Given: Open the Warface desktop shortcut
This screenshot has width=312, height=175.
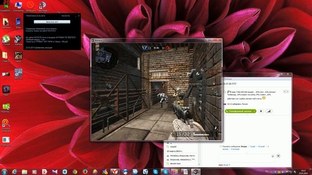Looking at the screenshot, I should pyautogui.click(x=19, y=40).
